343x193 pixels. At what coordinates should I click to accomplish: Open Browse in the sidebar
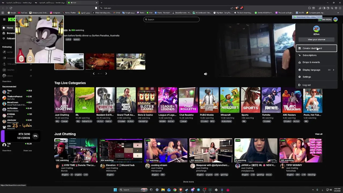8,33
